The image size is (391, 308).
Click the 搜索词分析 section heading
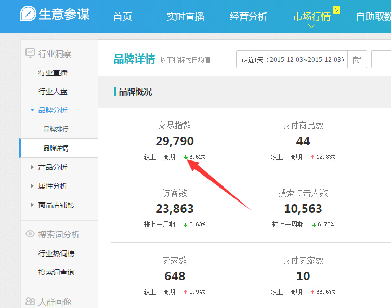click(x=59, y=234)
